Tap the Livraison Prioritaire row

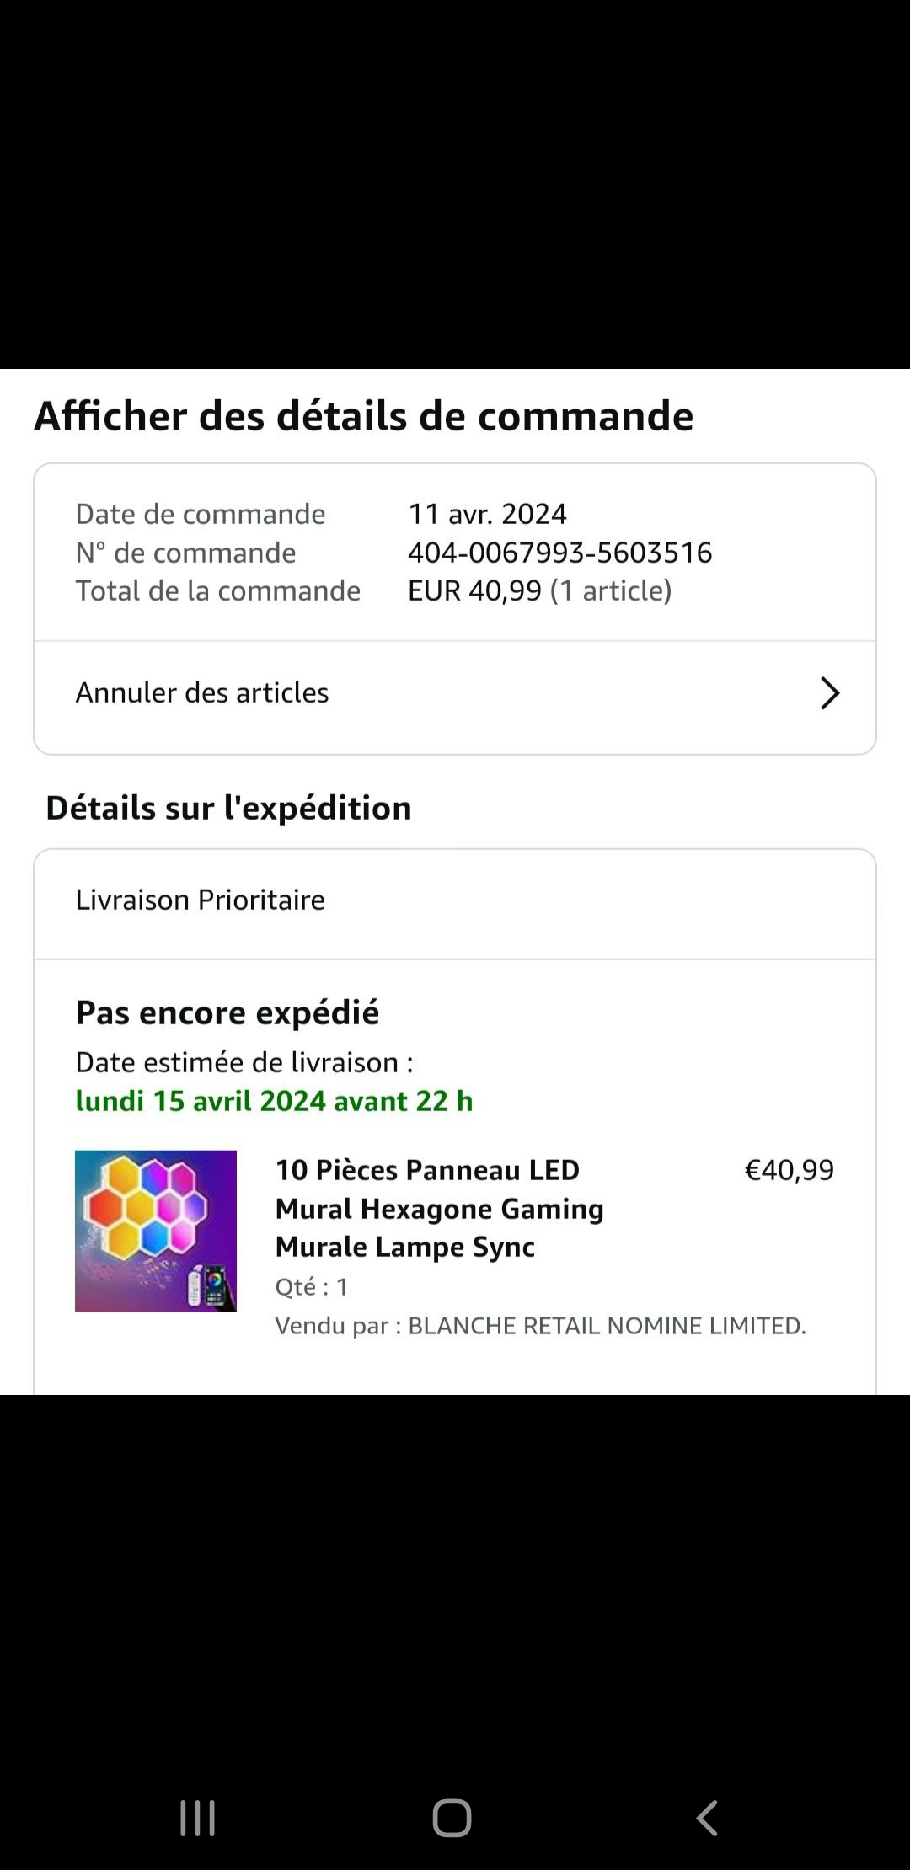click(201, 900)
